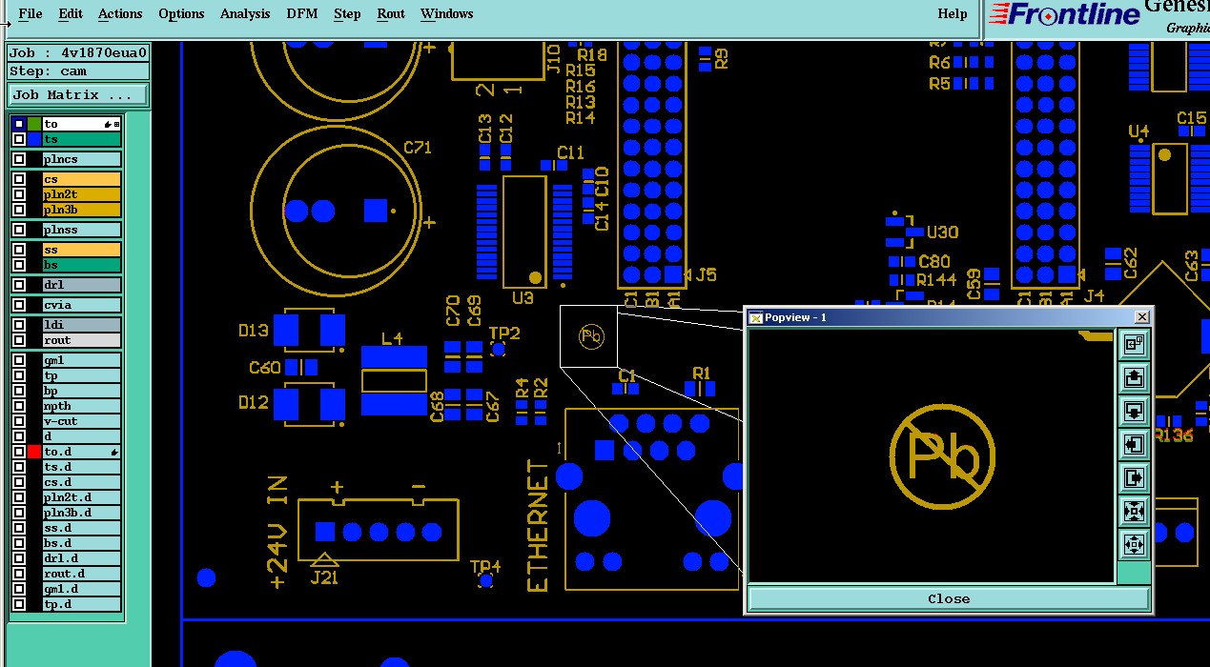Open the Rout menu
This screenshot has height=667, width=1210.
391,13
